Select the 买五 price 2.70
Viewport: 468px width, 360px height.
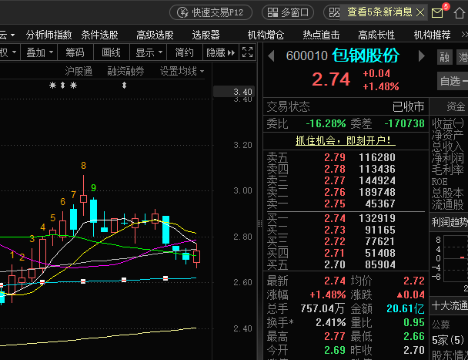(x=335, y=264)
